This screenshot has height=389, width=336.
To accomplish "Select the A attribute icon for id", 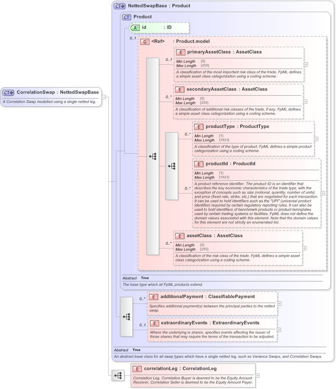I will 135,28.
